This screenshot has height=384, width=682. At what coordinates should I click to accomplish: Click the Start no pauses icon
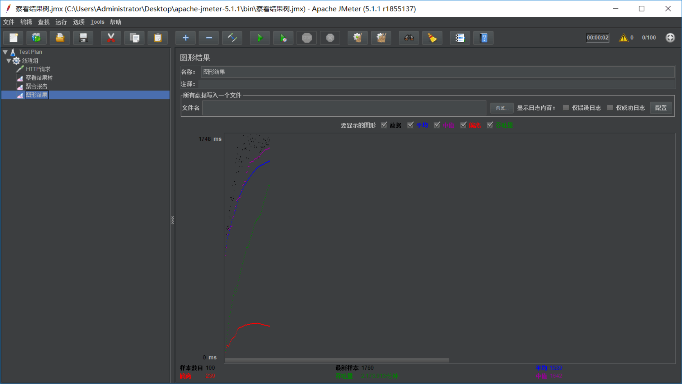(x=283, y=38)
